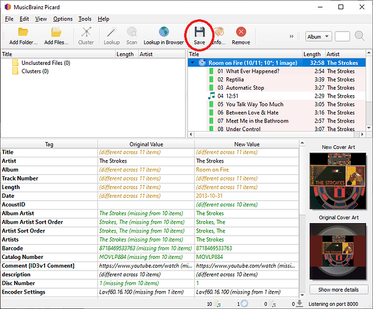This screenshot has height=309, width=373.
Task: Click the Add Folder toolbar icon
Action: [23, 32]
